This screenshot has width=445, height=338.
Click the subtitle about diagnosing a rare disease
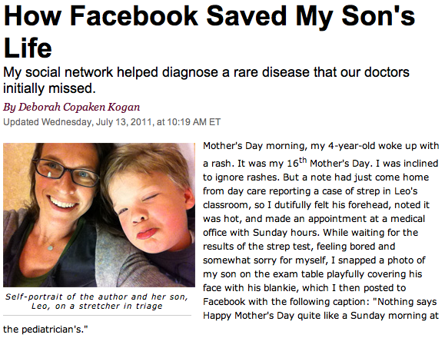click(x=206, y=80)
